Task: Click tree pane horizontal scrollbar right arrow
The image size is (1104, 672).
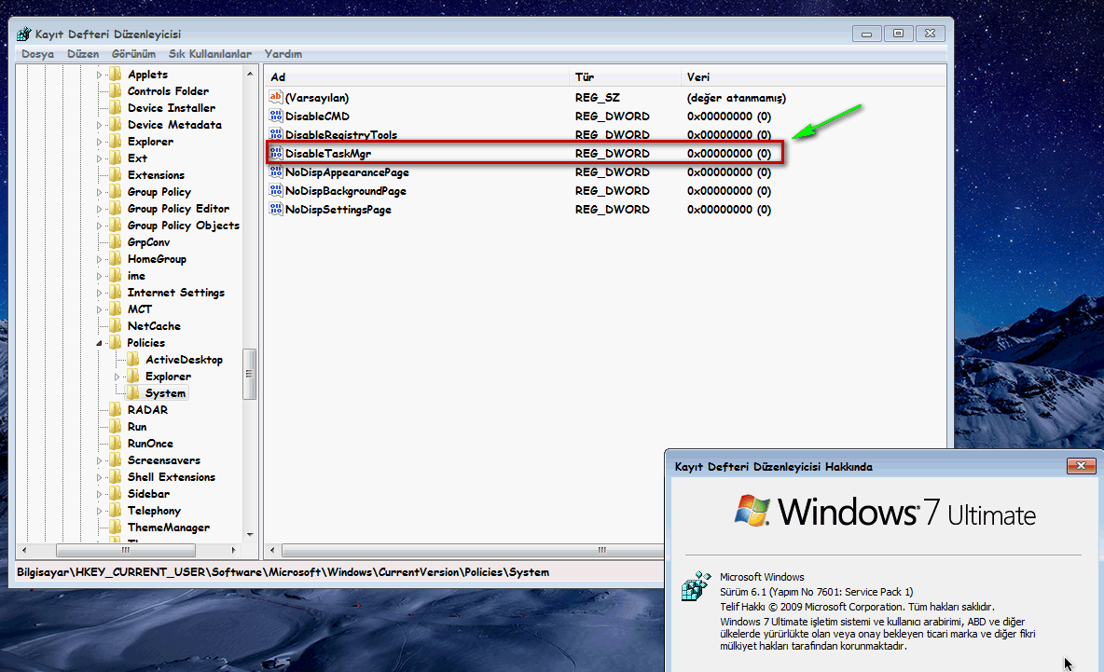Action: point(233,550)
